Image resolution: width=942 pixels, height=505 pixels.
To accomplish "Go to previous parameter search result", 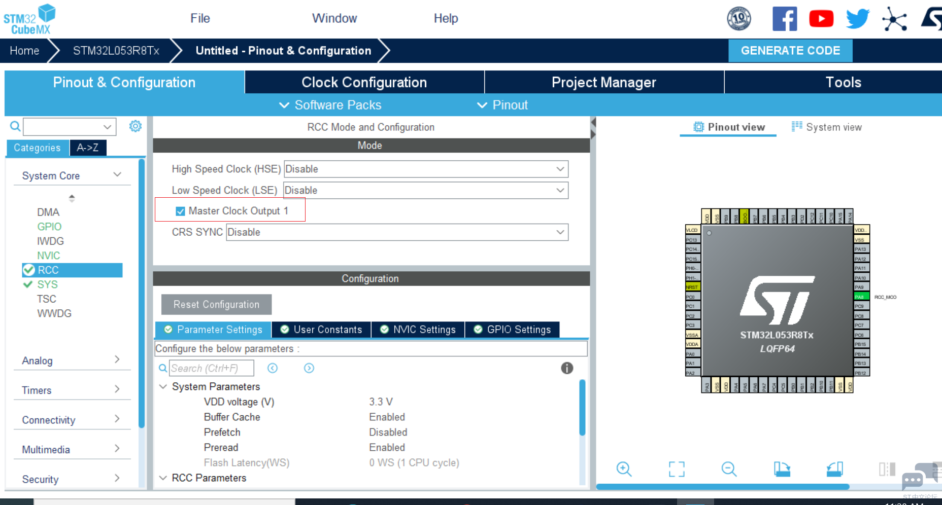I will point(273,368).
